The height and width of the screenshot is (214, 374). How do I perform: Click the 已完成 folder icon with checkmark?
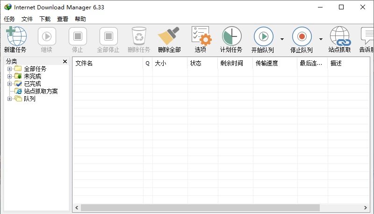click(x=18, y=84)
